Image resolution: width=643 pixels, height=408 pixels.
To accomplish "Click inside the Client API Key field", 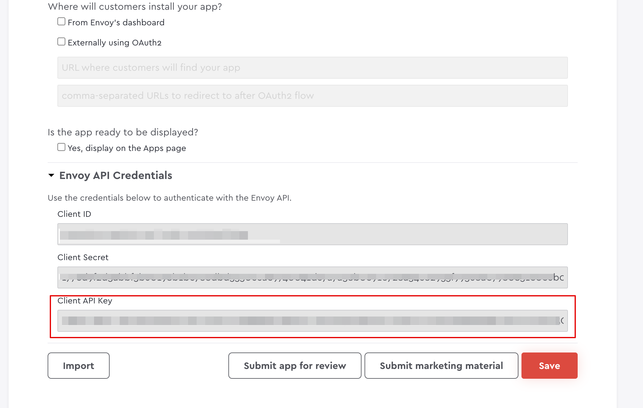I will [x=312, y=321].
